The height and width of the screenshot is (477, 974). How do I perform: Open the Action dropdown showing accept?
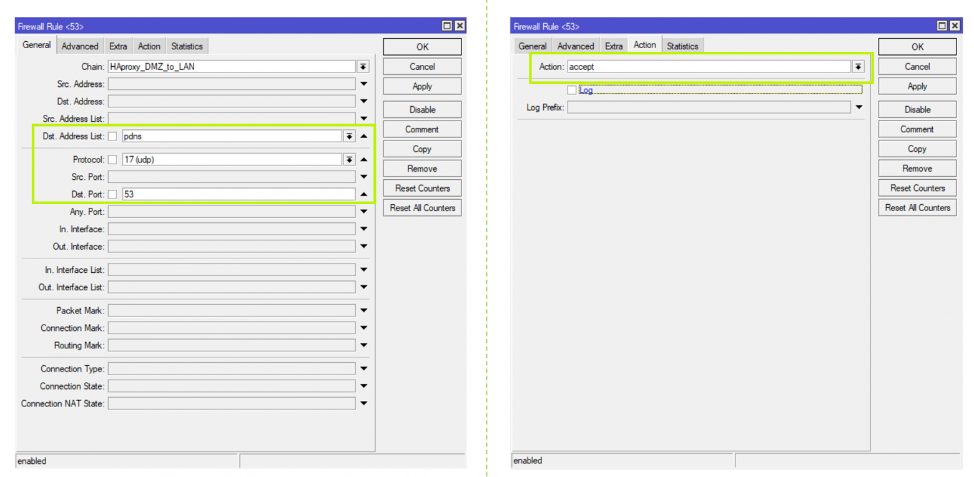(x=858, y=66)
